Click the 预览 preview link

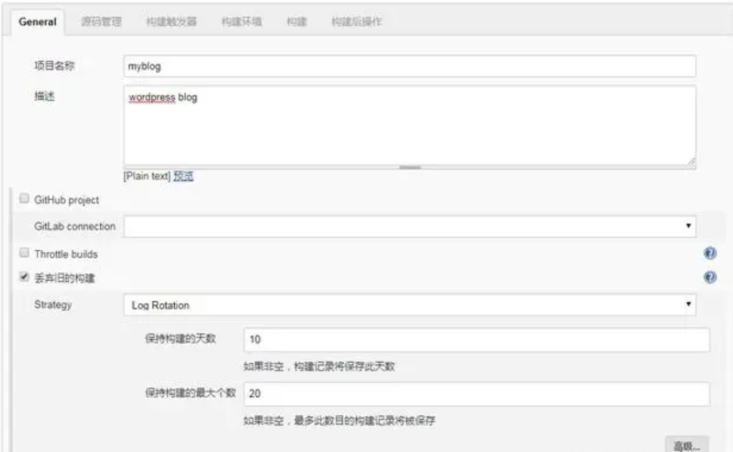tap(184, 177)
